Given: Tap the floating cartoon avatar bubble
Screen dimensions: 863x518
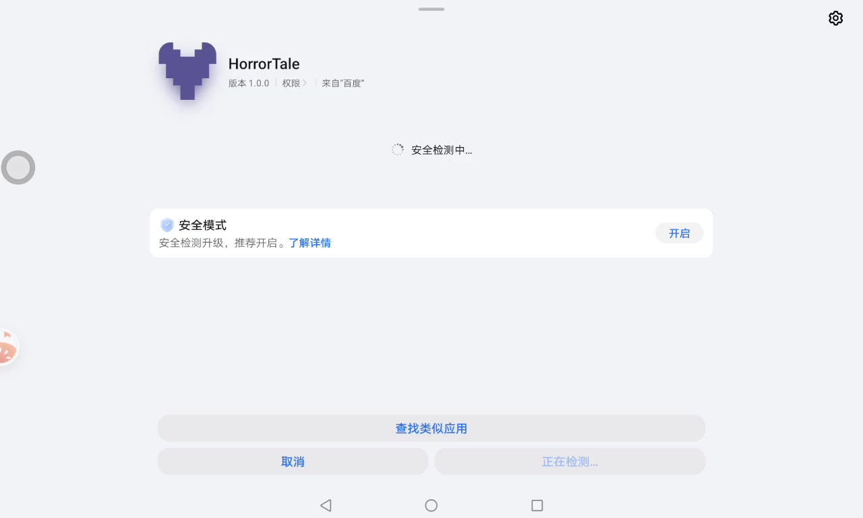Looking at the screenshot, I should tap(8, 347).
